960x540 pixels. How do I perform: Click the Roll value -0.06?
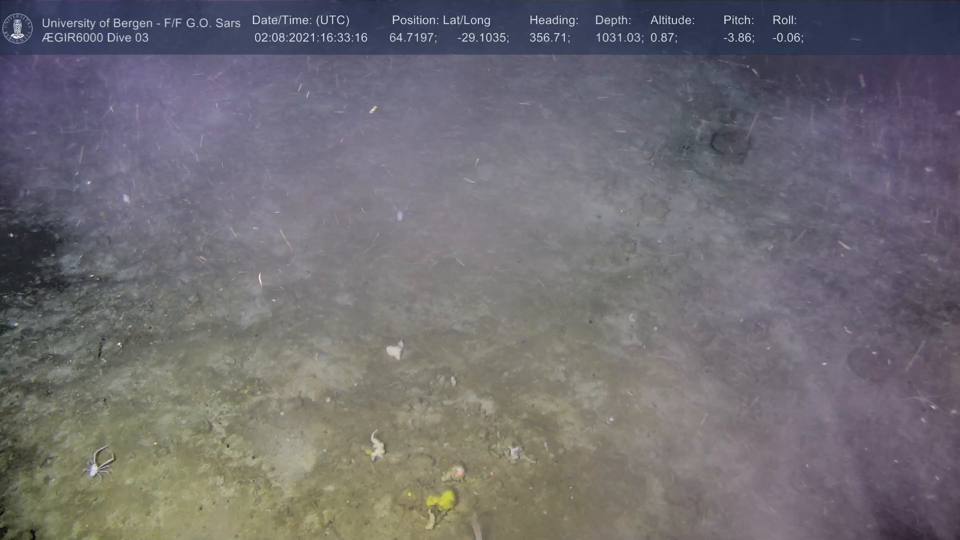pyautogui.click(x=787, y=38)
